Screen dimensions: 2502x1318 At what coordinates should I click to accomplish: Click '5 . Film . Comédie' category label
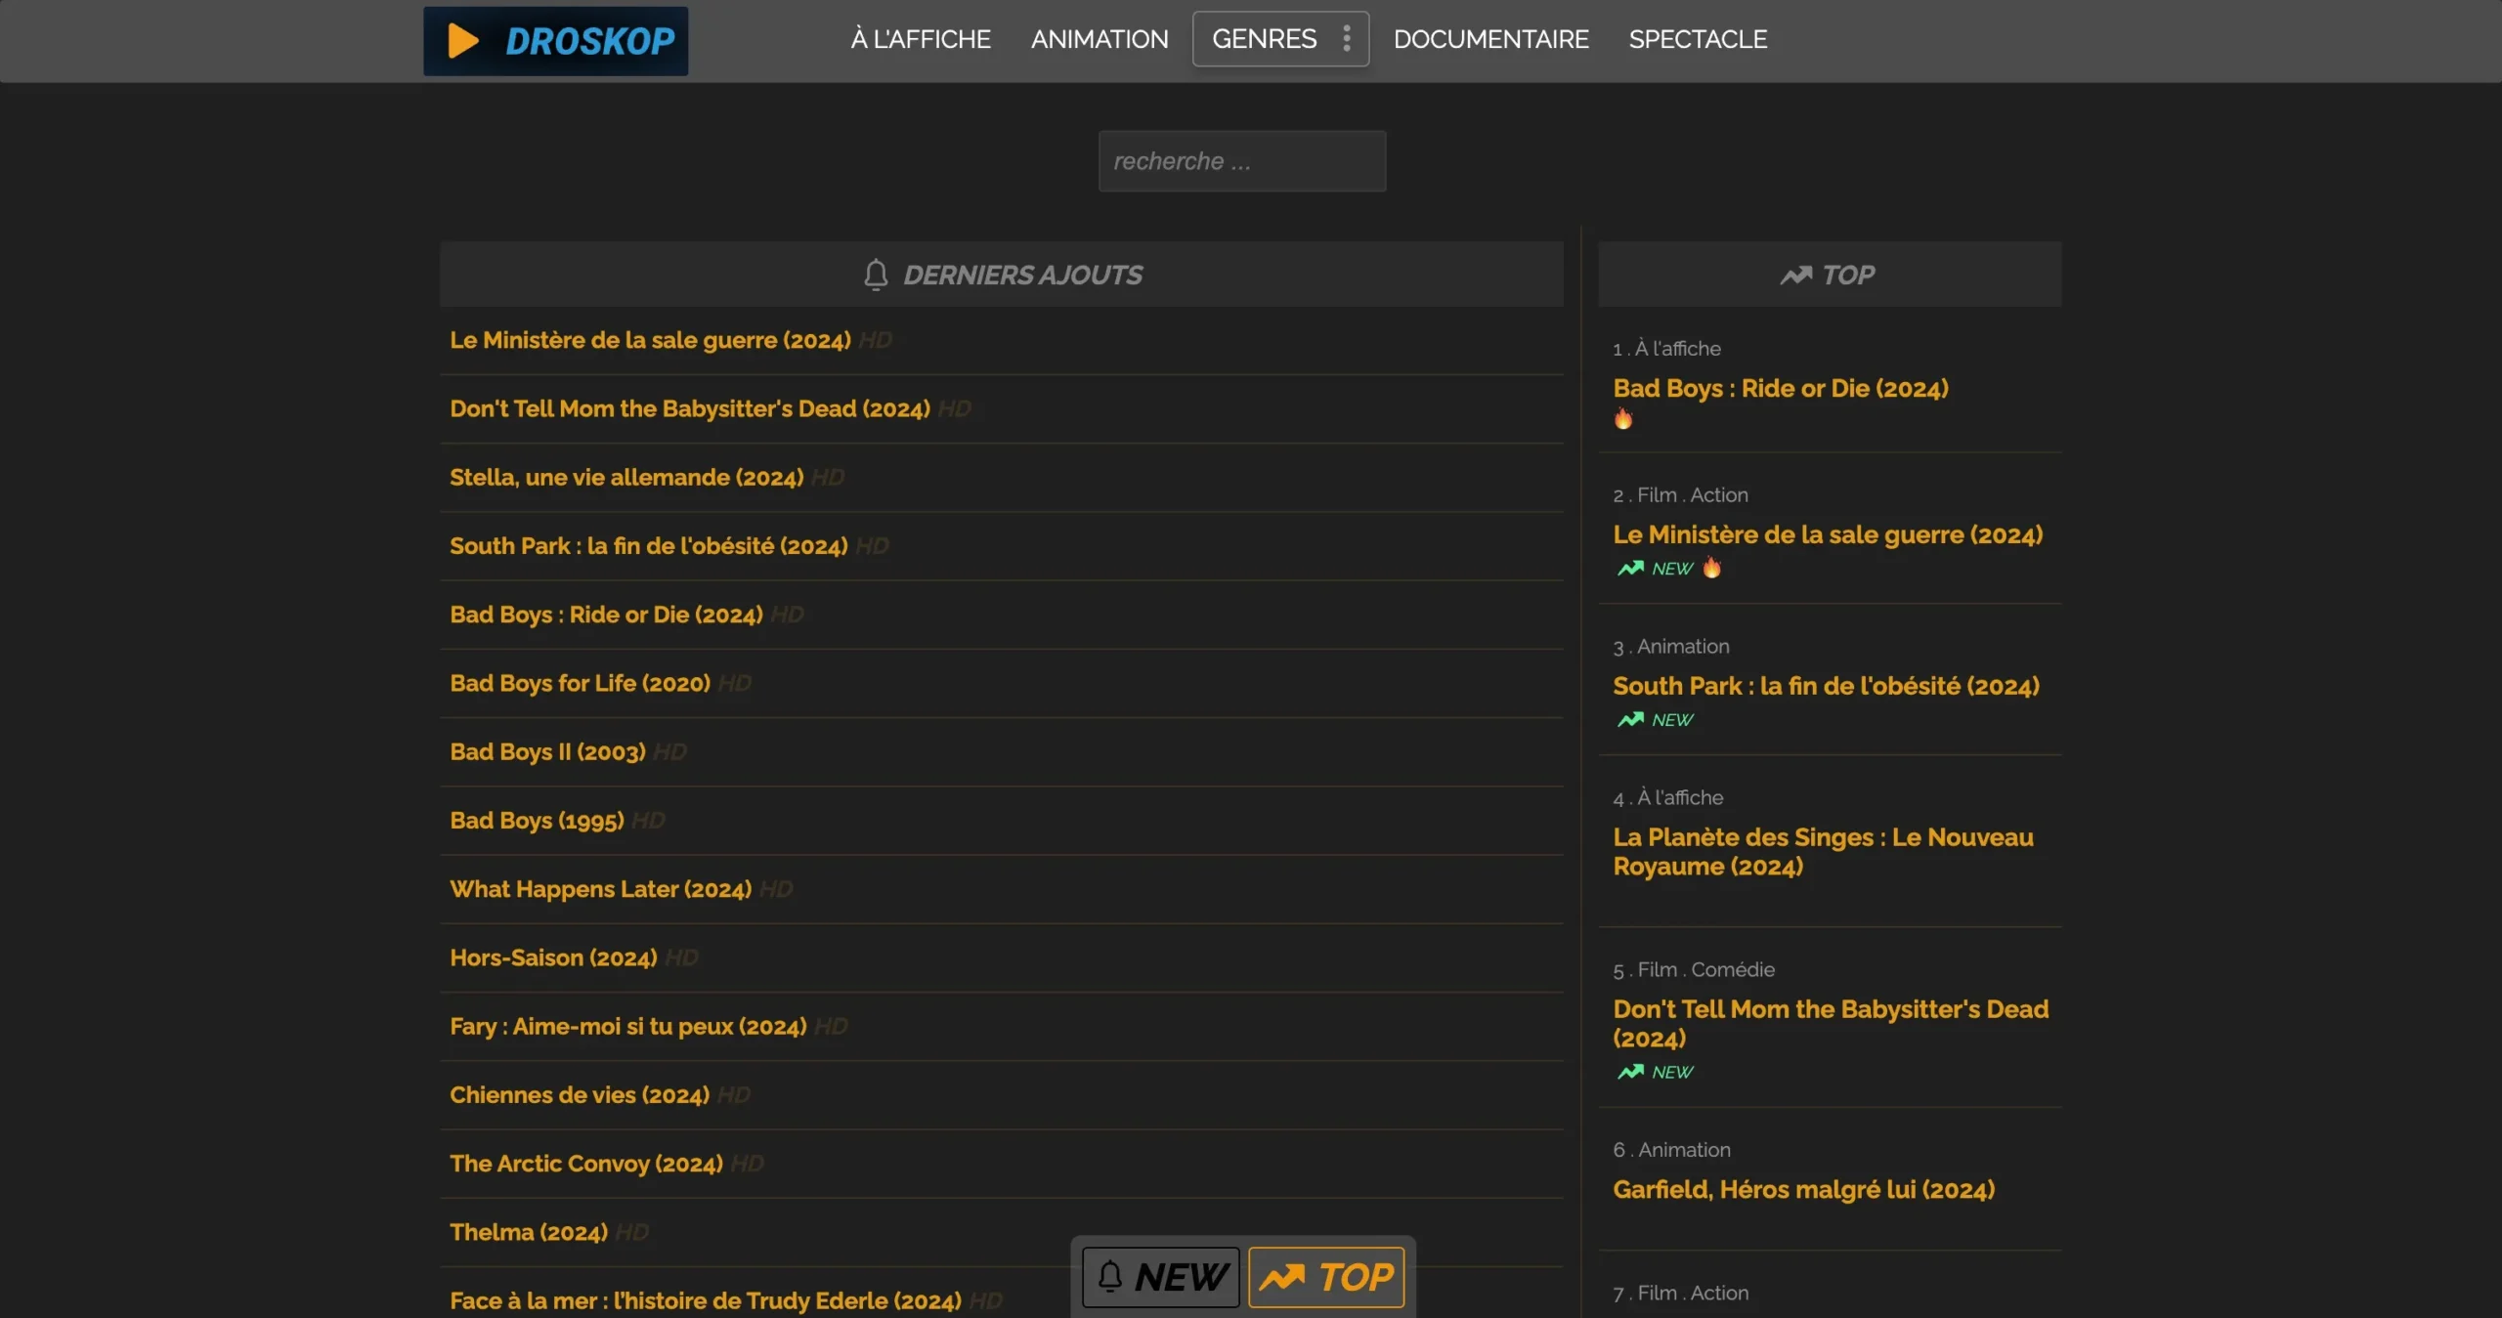tap(1694, 970)
